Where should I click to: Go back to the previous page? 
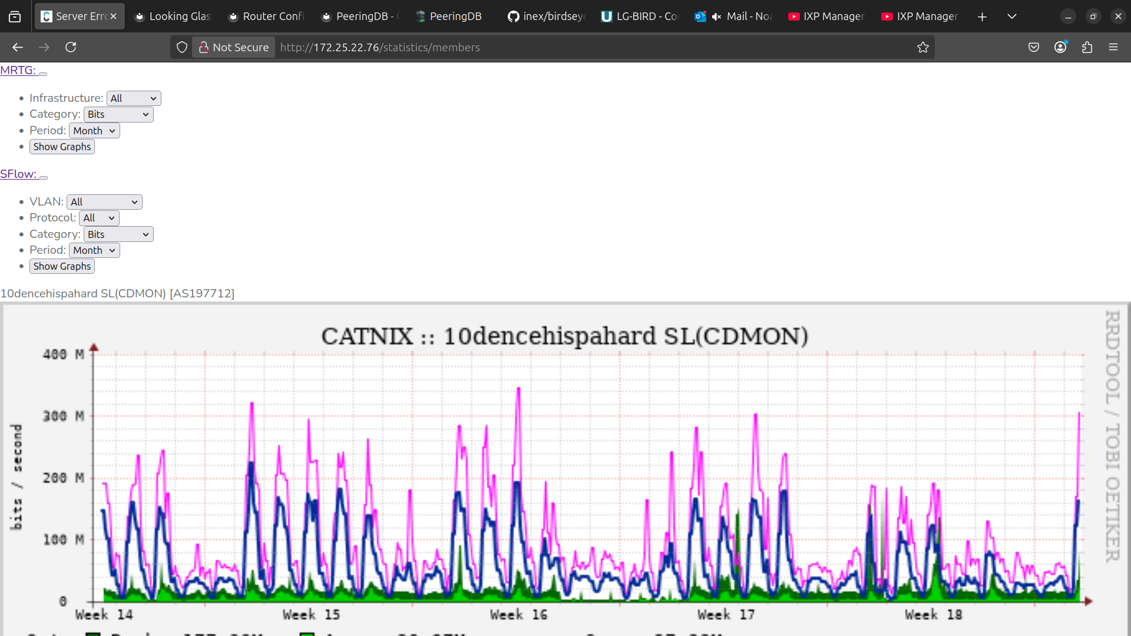[x=18, y=47]
